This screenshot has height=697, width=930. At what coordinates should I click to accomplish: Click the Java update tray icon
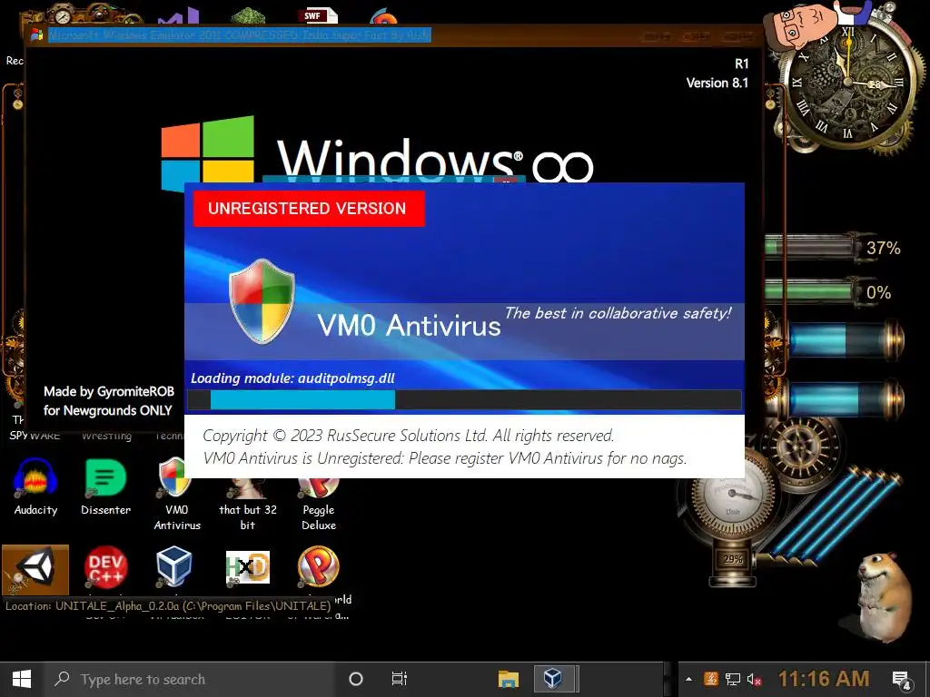point(710,679)
